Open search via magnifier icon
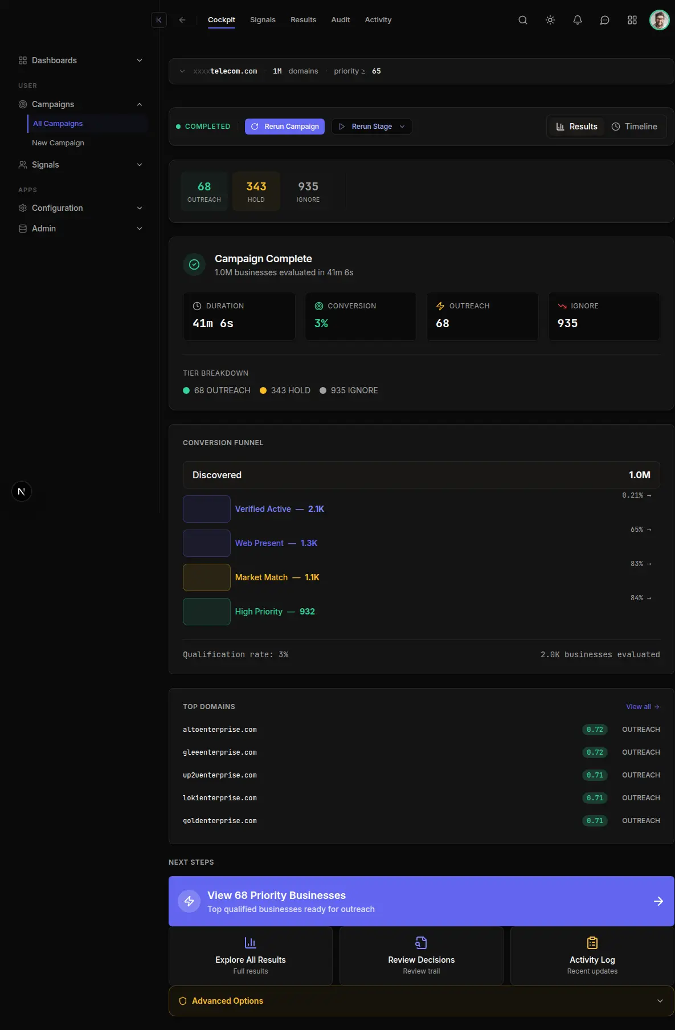Image resolution: width=675 pixels, height=1030 pixels. (523, 20)
